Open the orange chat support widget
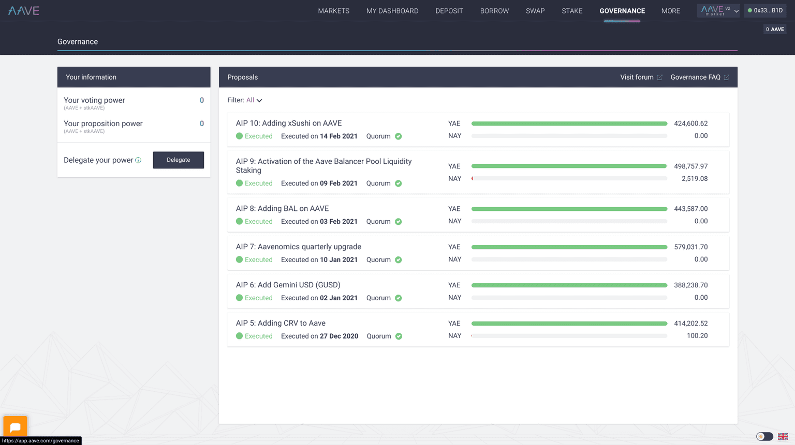795x445 pixels. coord(15,427)
